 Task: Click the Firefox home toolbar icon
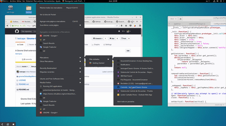(x=126, y=25)
